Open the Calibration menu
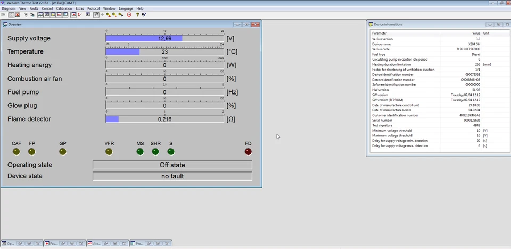The image size is (511, 249). point(64,8)
